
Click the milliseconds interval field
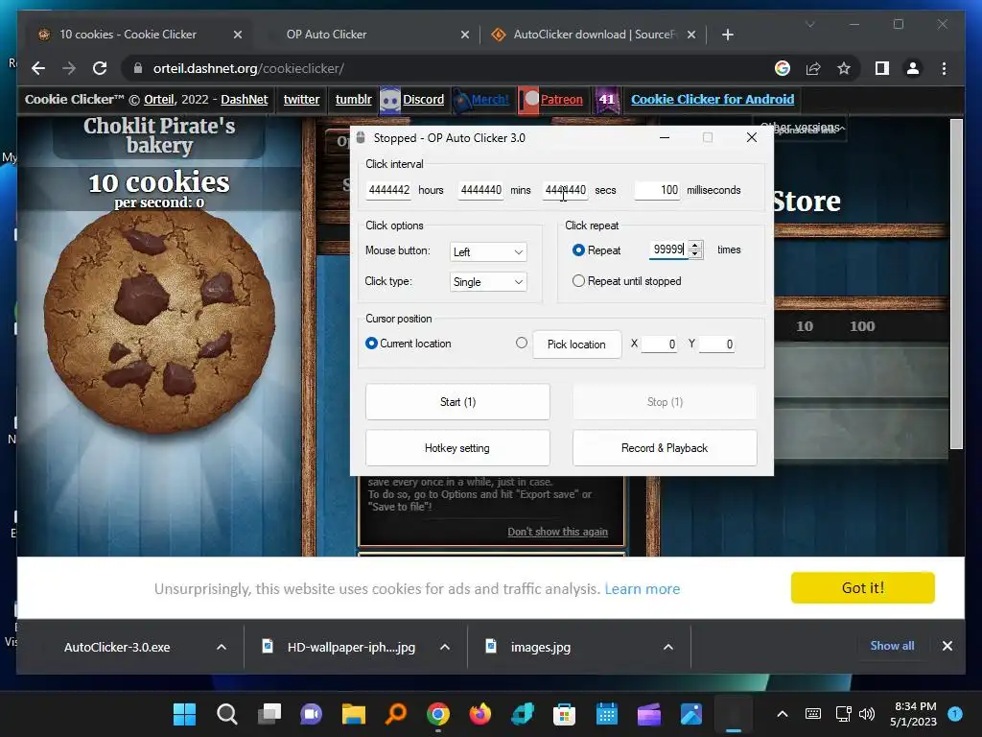coord(657,190)
